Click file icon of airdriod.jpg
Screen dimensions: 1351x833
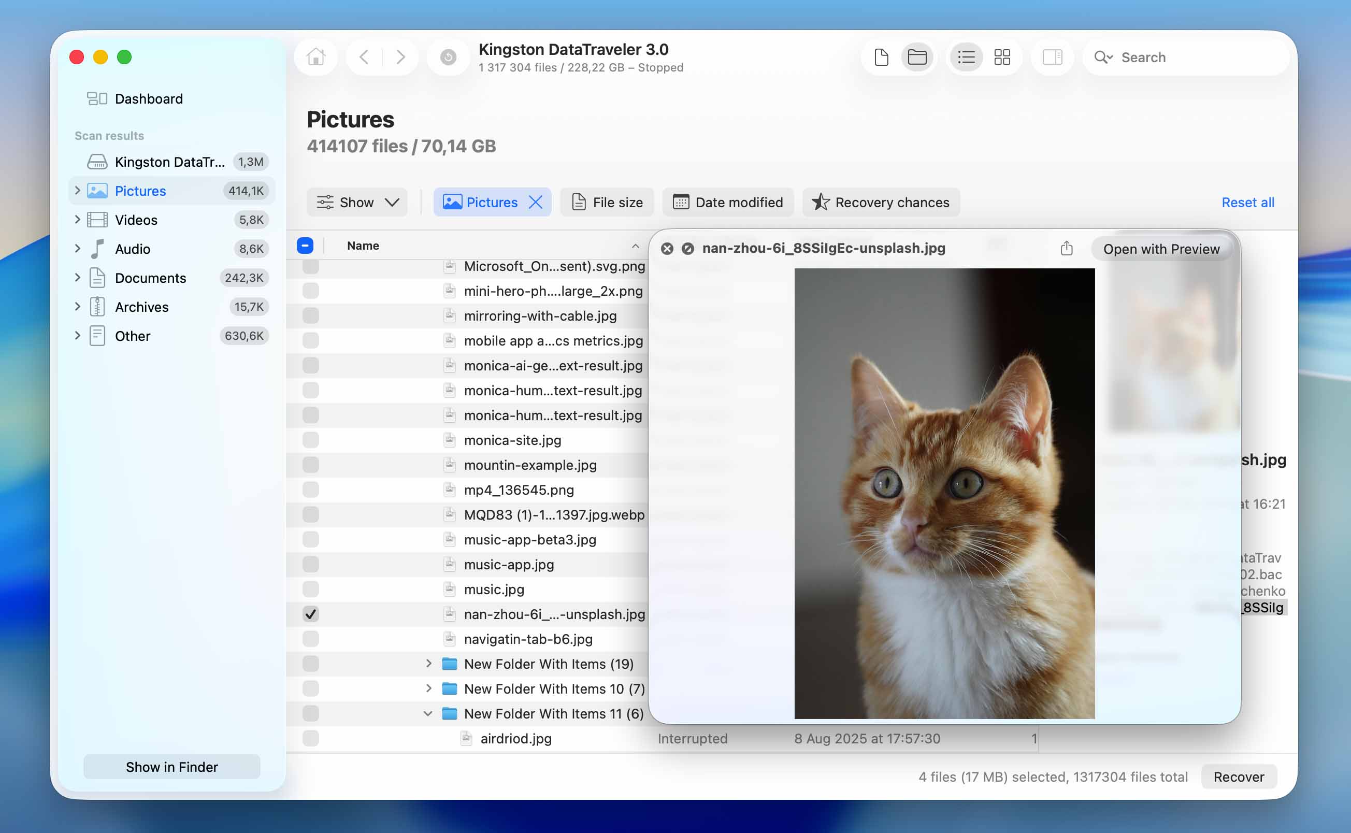point(466,738)
